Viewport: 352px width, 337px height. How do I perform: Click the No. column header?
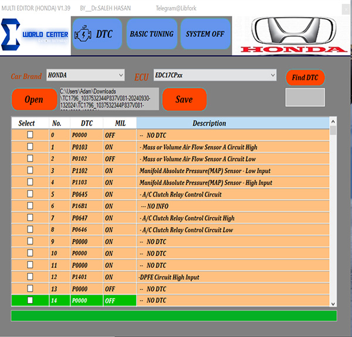click(59, 123)
